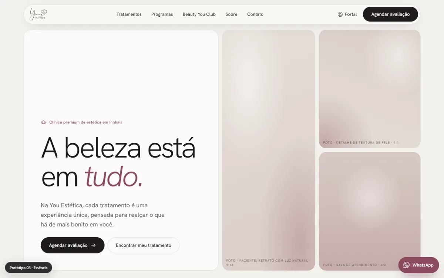This screenshot has width=444, height=278.
Task: Click the heading A beleza está
Action: pyautogui.click(x=118, y=148)
